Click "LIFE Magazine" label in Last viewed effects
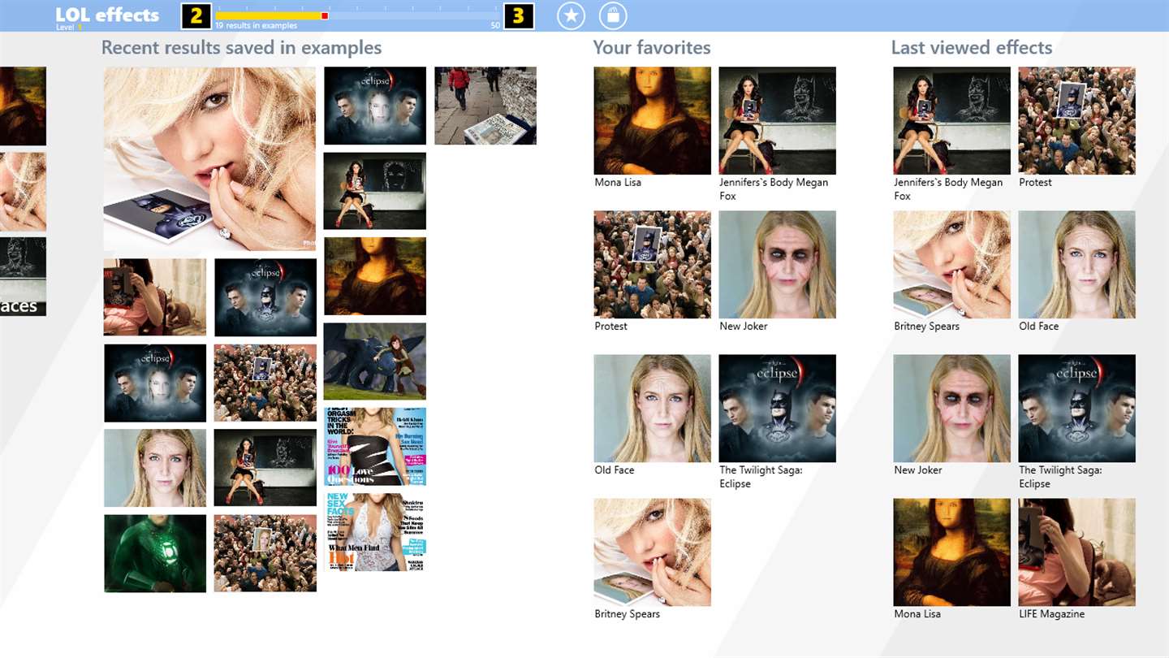 pos(1052,614)
